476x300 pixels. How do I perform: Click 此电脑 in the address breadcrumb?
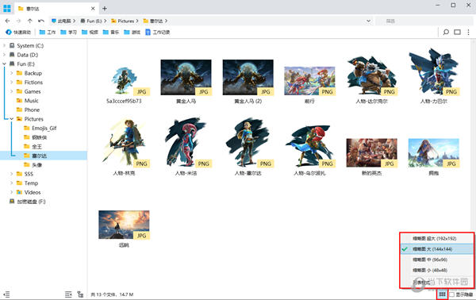pos(61,21)
